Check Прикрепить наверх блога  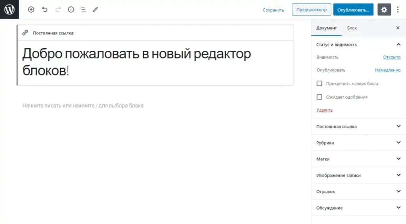point(319,83)
